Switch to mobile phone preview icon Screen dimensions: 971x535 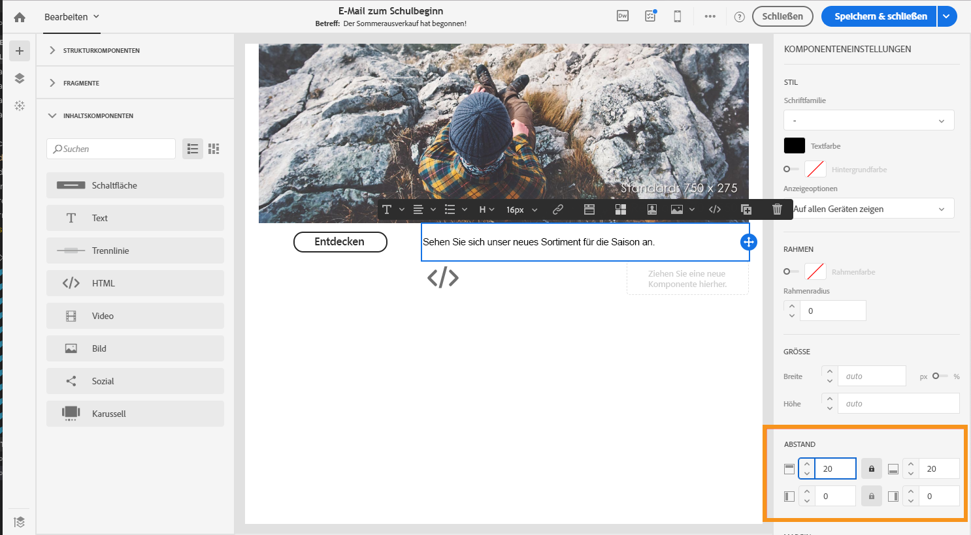pos(678,16)
